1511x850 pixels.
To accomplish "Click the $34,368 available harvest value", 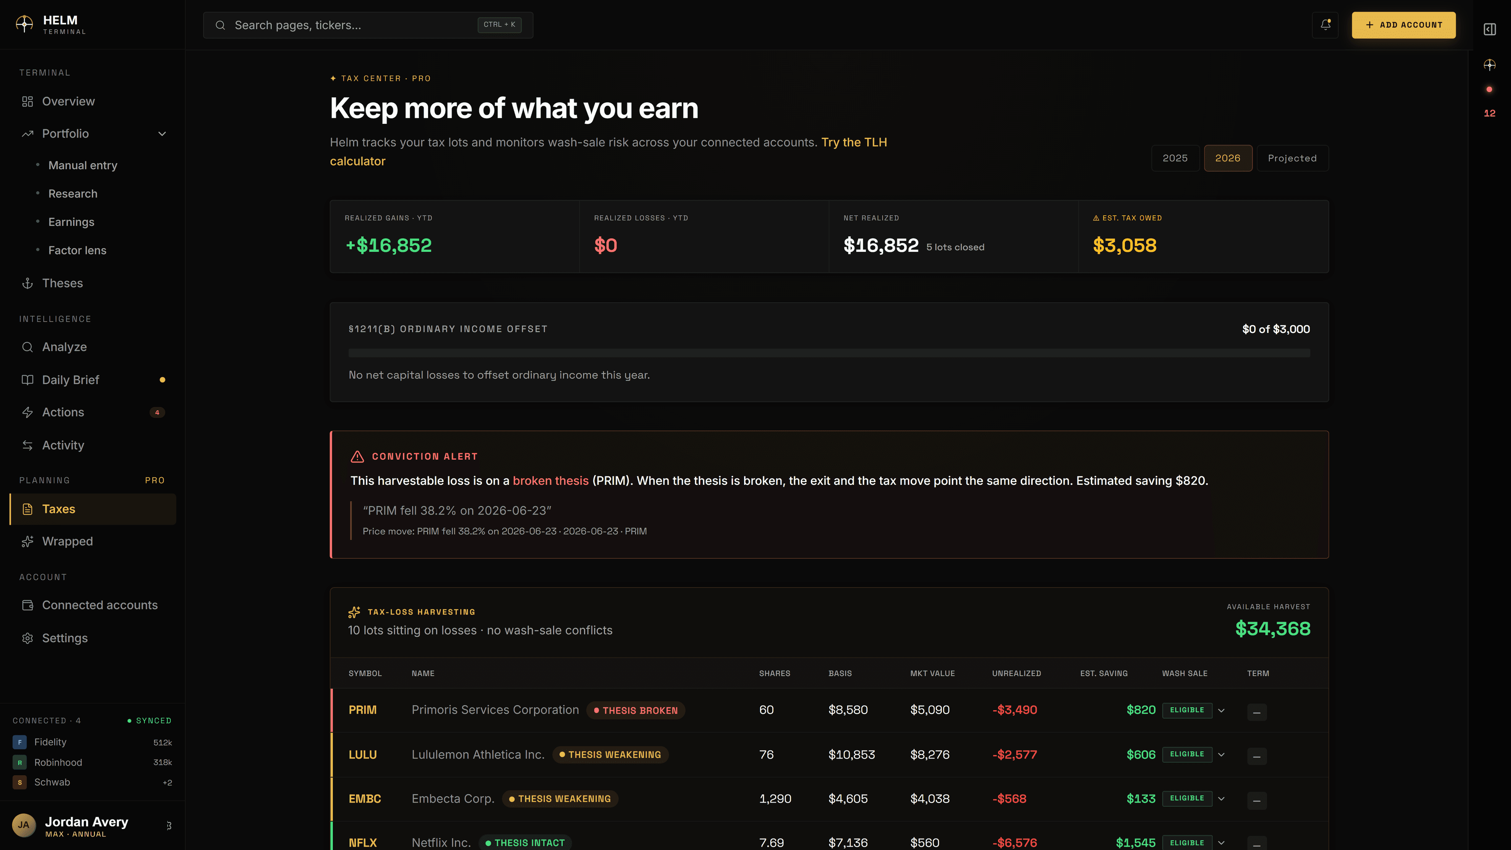I will (x=1272, y=629).
